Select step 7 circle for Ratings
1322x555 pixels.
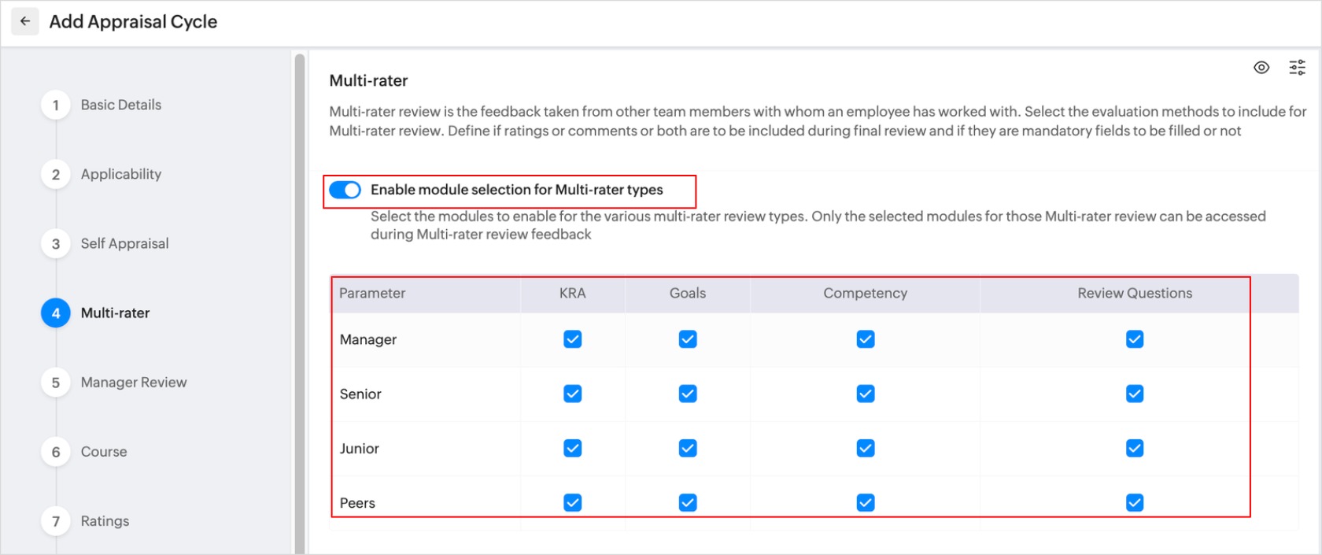point(56,520)
